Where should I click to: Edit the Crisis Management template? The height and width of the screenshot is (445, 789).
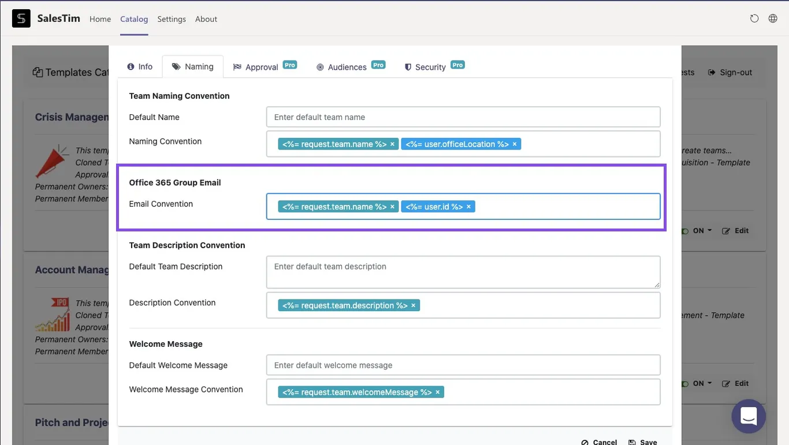(x=735, y=230)
